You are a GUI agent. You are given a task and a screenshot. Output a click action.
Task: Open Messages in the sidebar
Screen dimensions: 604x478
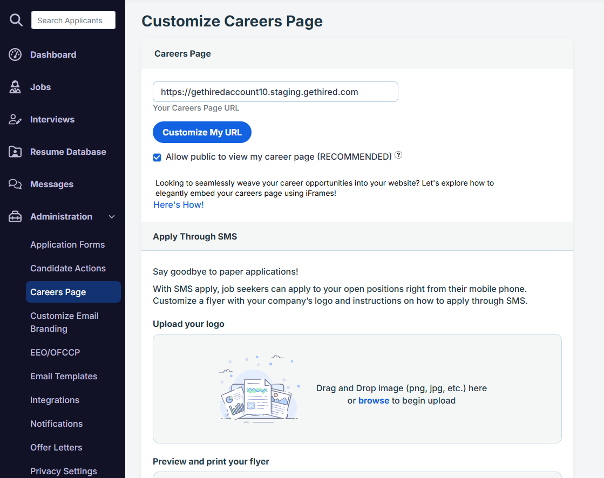tap(52, 184)
